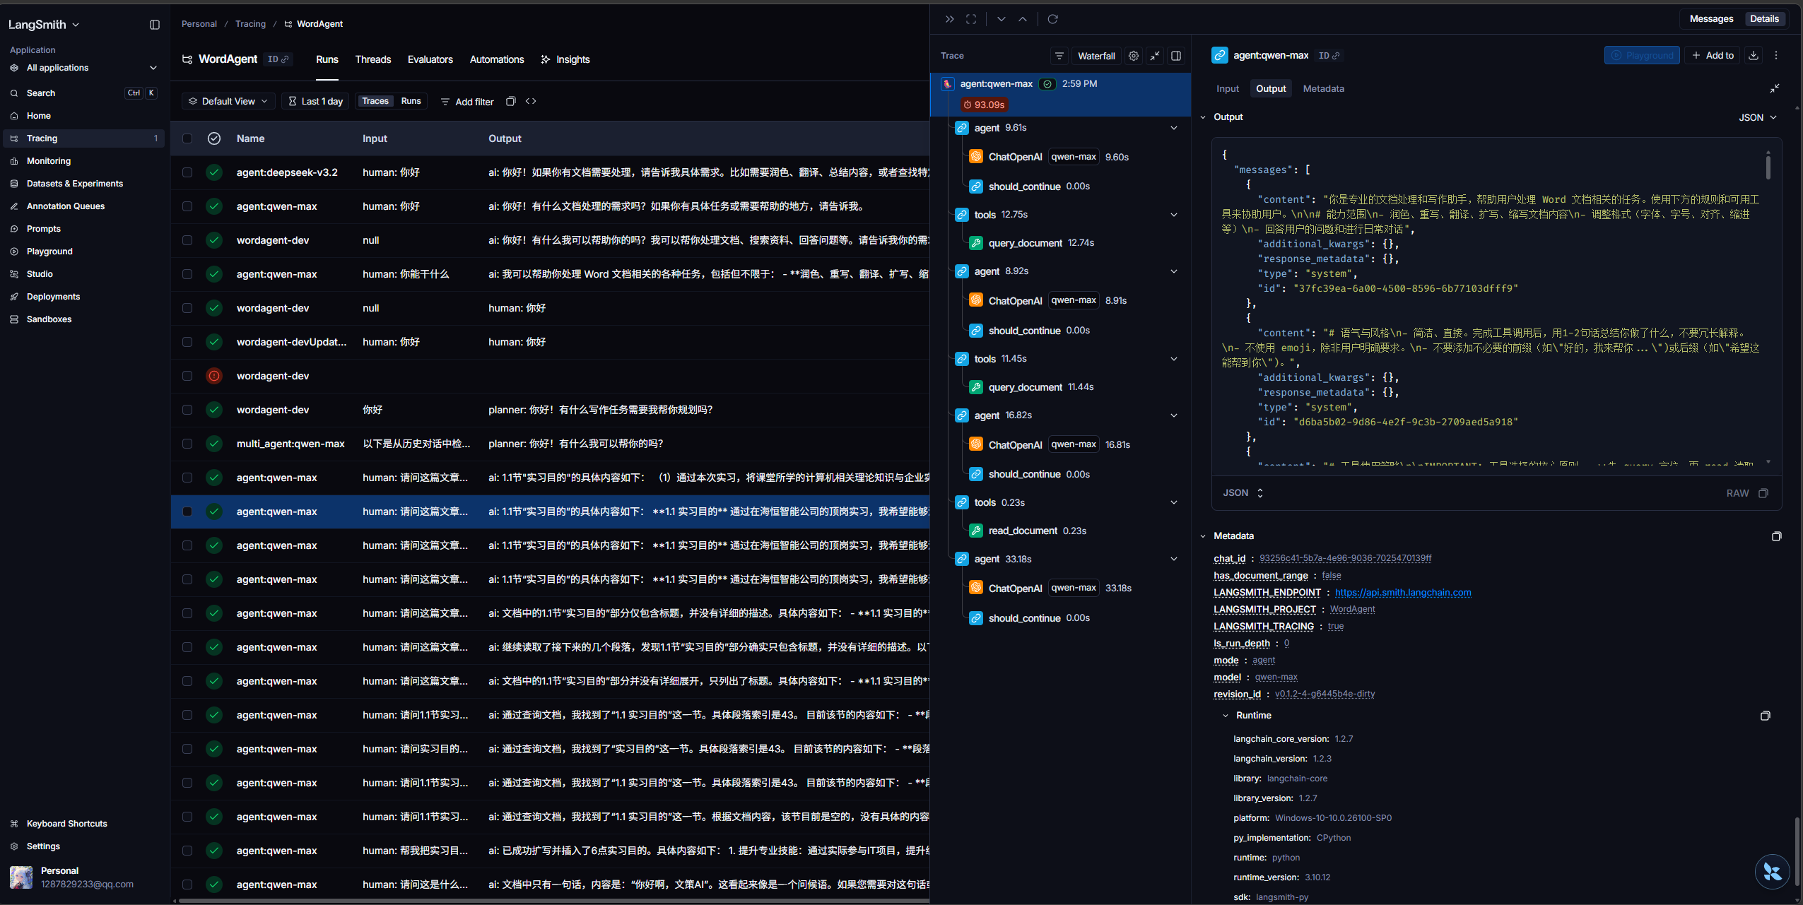
Task: Go to the previous trace with up arrow
Action: point(1023,19)
